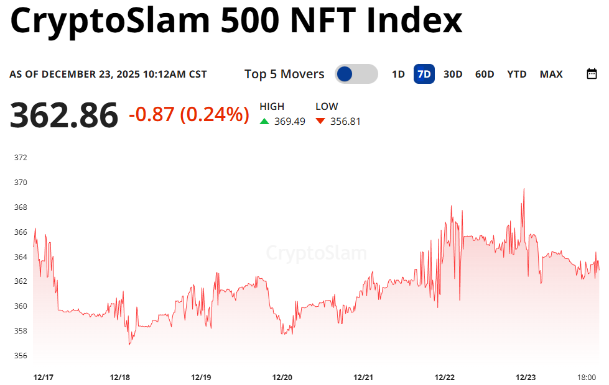Select the MAX time range

coord(551,74)
